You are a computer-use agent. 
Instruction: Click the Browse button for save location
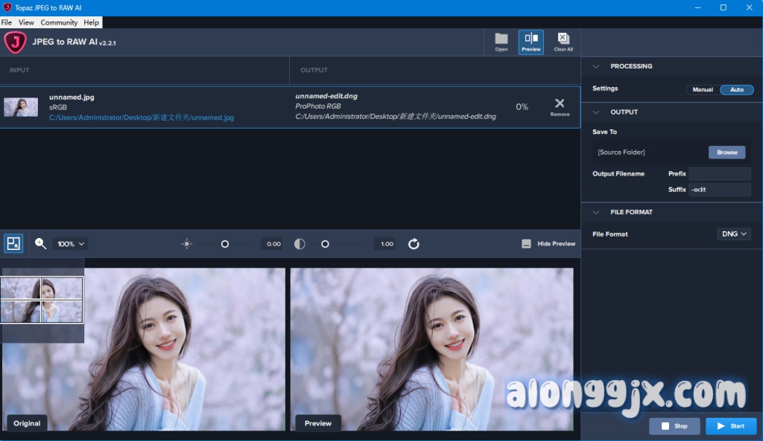click(726, 152)
